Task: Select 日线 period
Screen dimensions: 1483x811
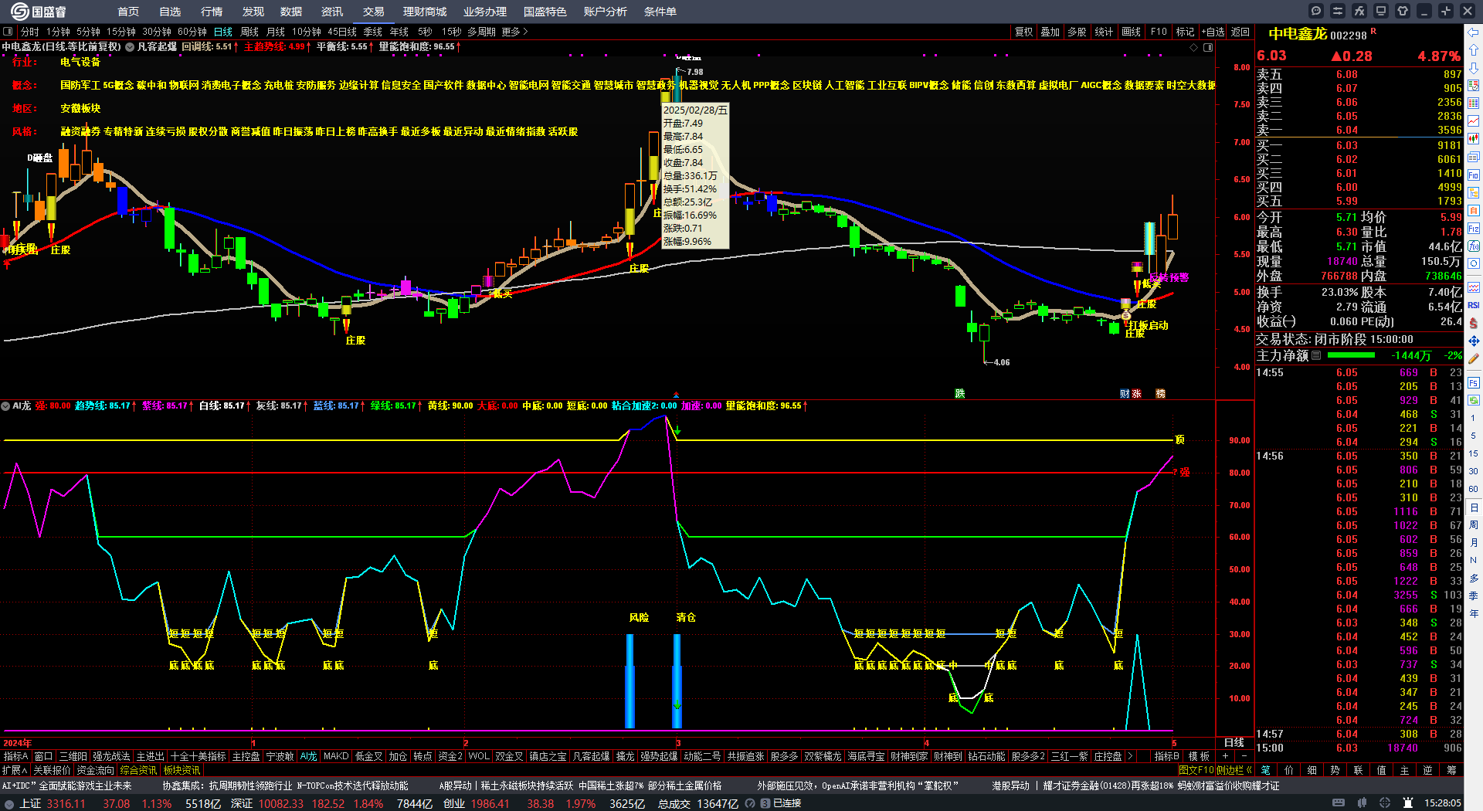Action: (x=223, y=32)
